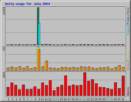Click day label 9 on the axis
The height and width of the screenshot is (102, 131).
click(39, 99)
